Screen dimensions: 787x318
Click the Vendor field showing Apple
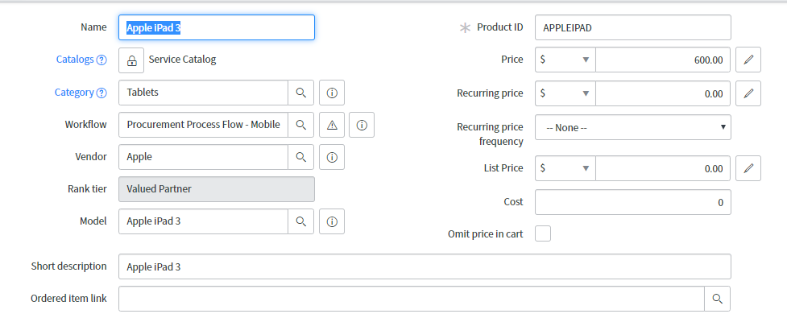pos(203,157)
